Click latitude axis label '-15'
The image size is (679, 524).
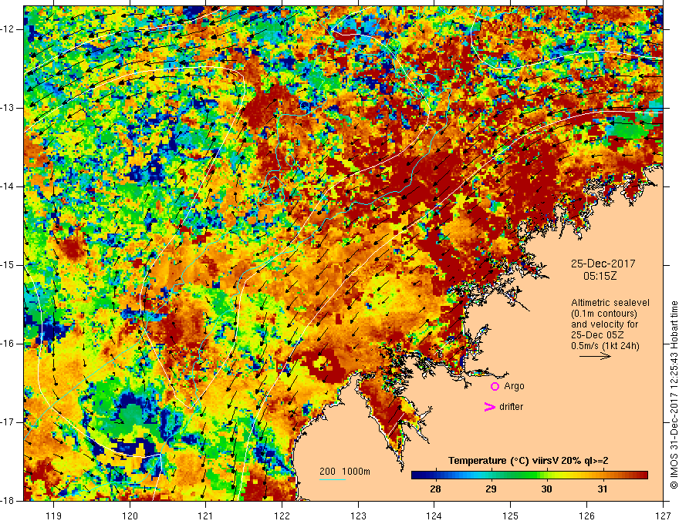pyautogui.click(x=8, y=265)
